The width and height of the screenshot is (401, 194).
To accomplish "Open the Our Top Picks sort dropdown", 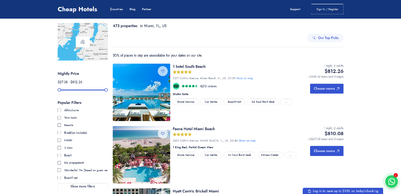I will pos(325,38).
